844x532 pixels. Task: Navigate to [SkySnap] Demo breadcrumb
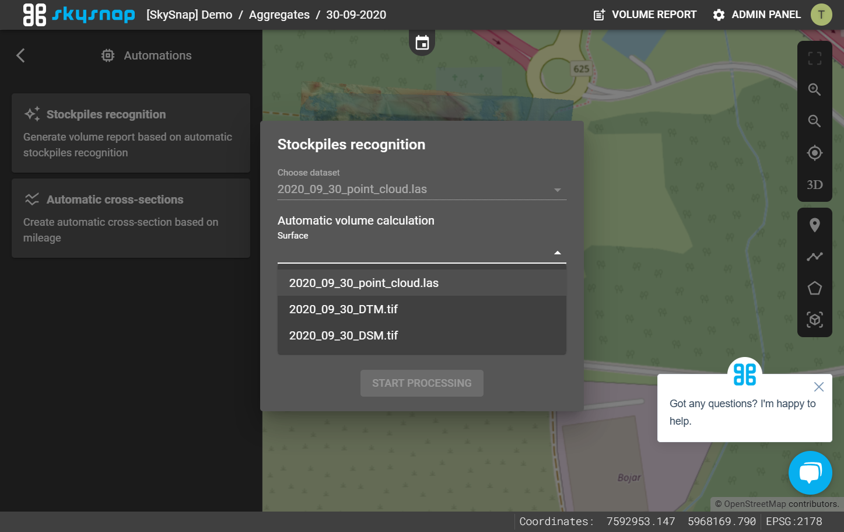click(190, 15)
